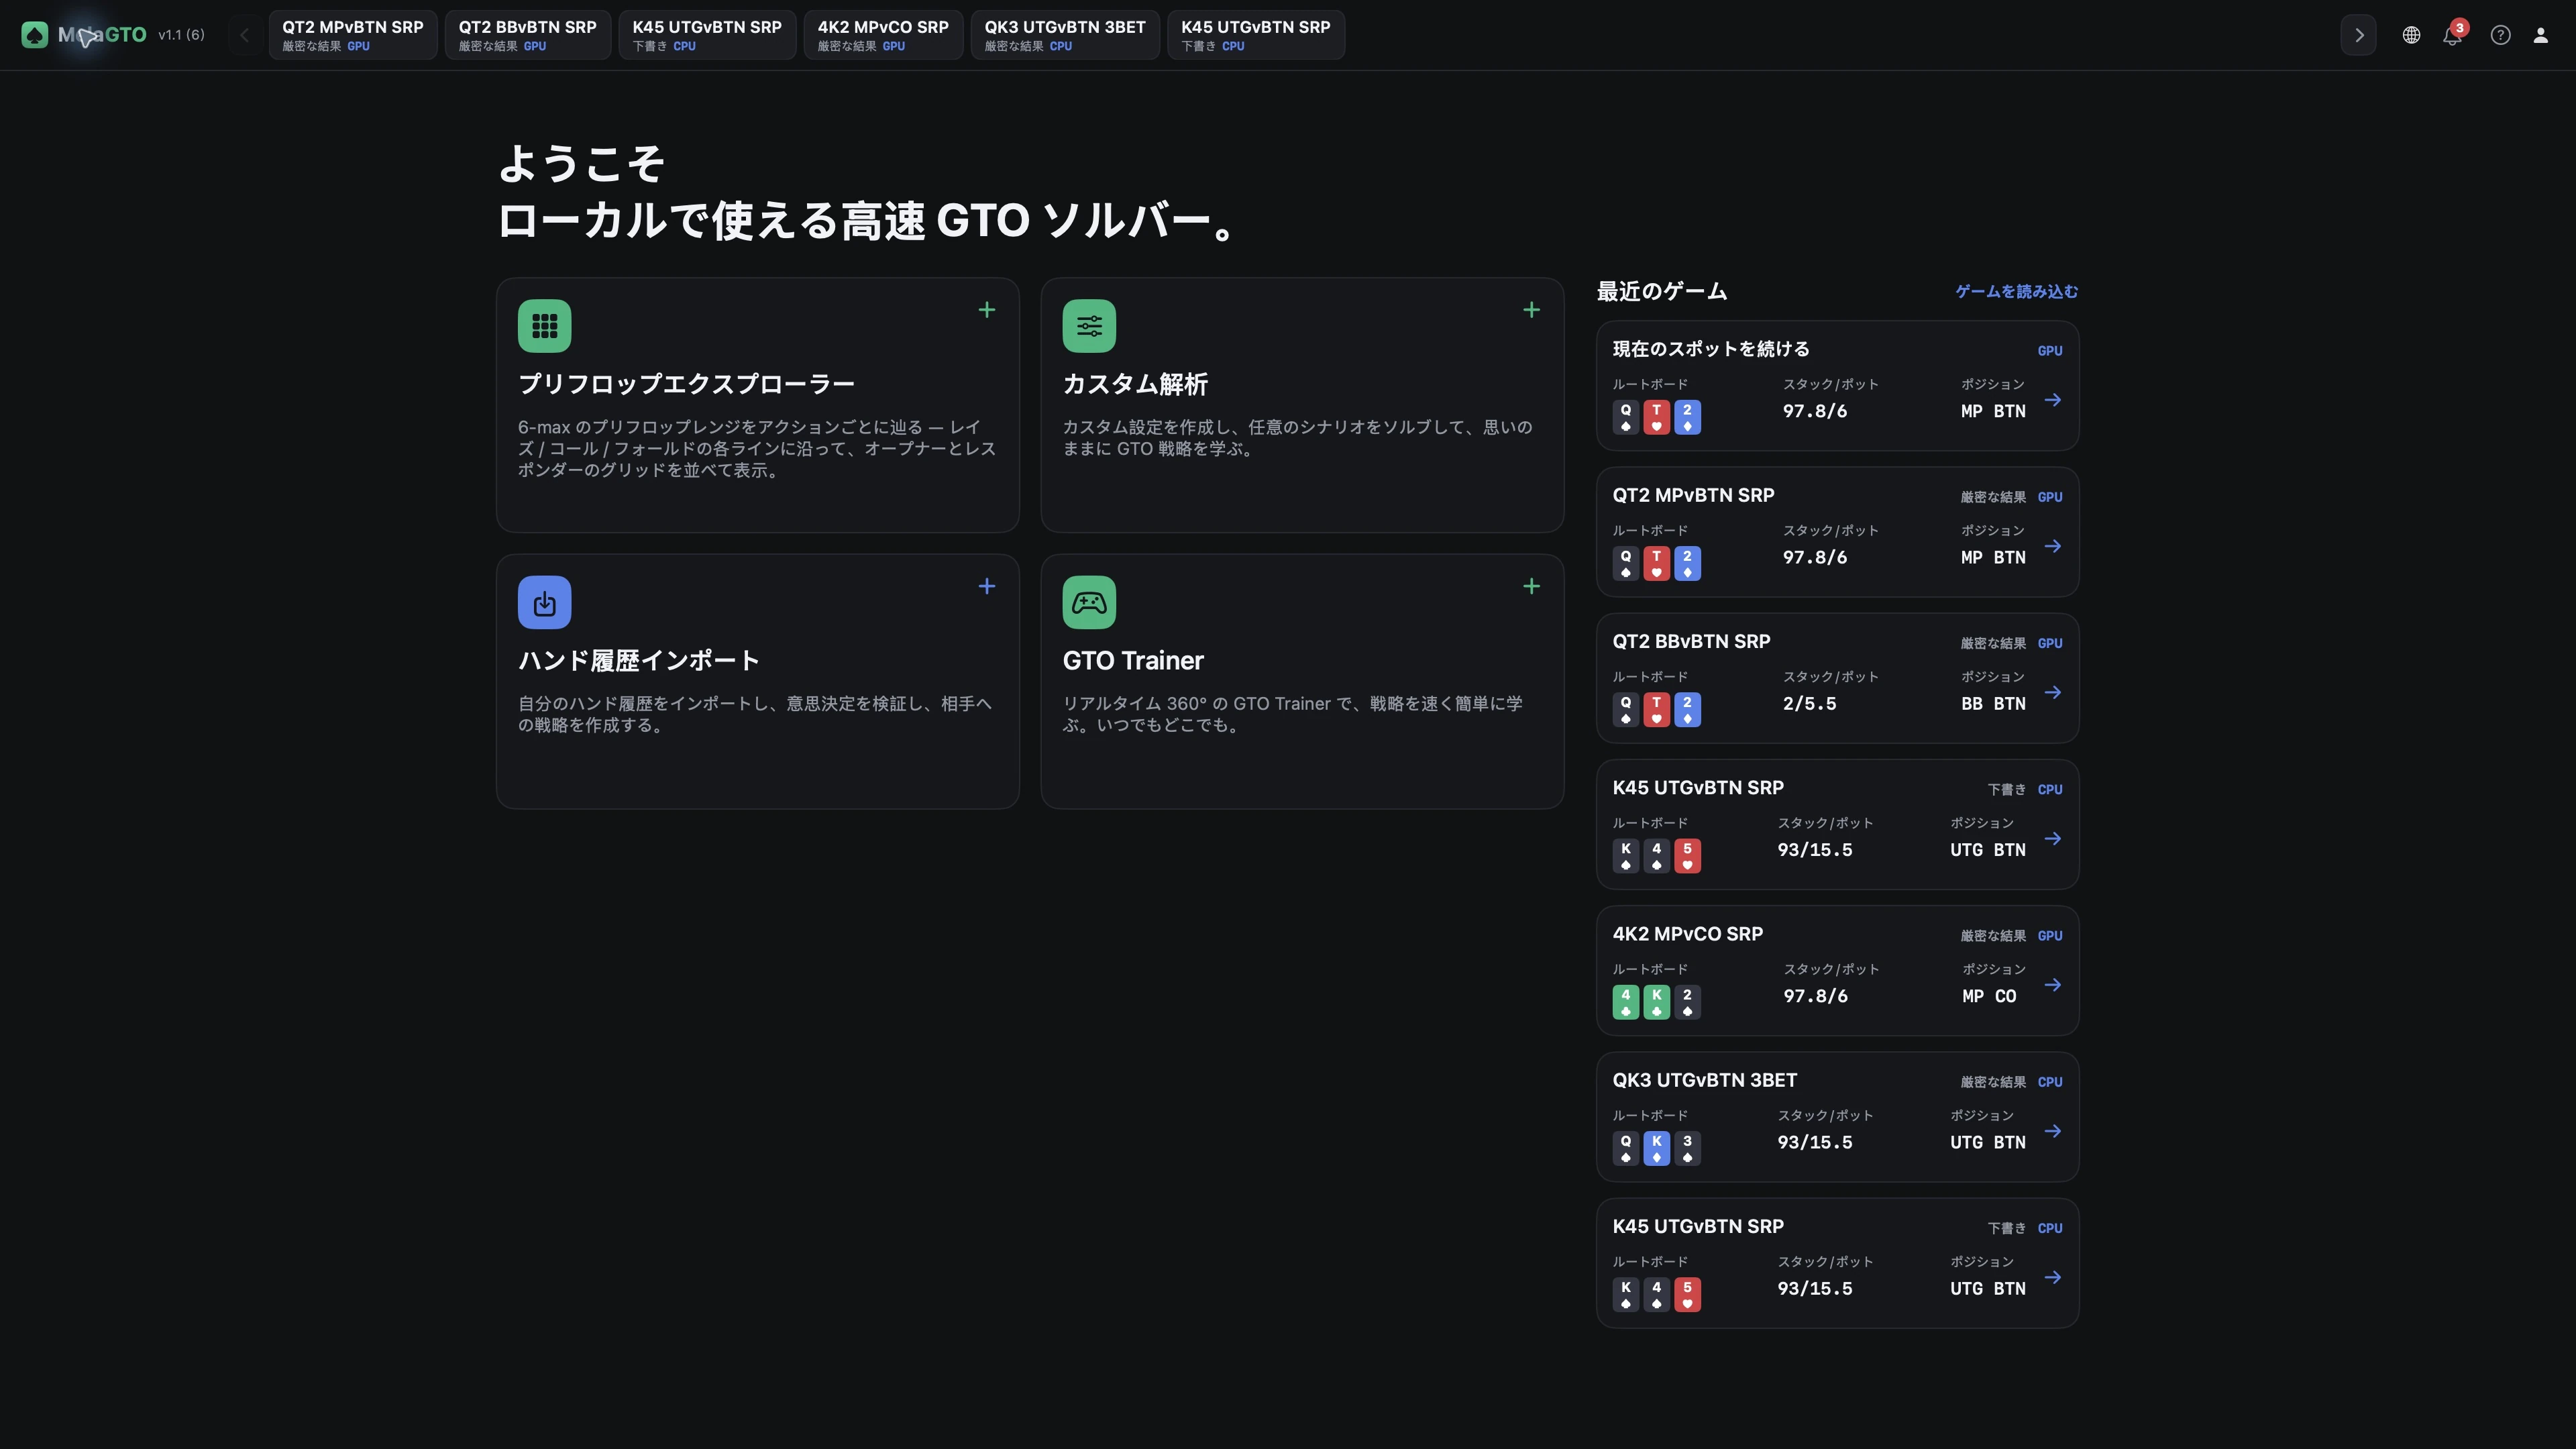The height and width of the screenshot is (1449, 2576).
Task: Switch to first K45 UTGvBTN SRP tab
Action: 707,35
